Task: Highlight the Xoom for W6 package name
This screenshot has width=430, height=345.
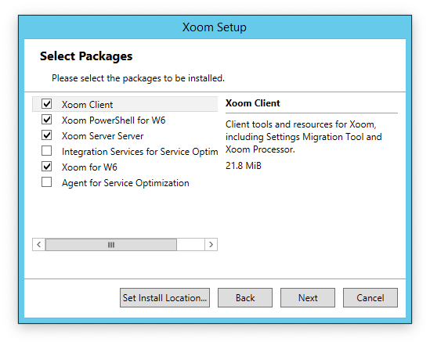Action: (89, 167)
